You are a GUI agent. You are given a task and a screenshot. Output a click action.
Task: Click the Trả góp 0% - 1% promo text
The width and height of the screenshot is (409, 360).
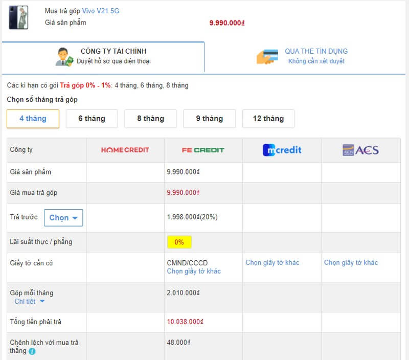click(x=85, y=85)
